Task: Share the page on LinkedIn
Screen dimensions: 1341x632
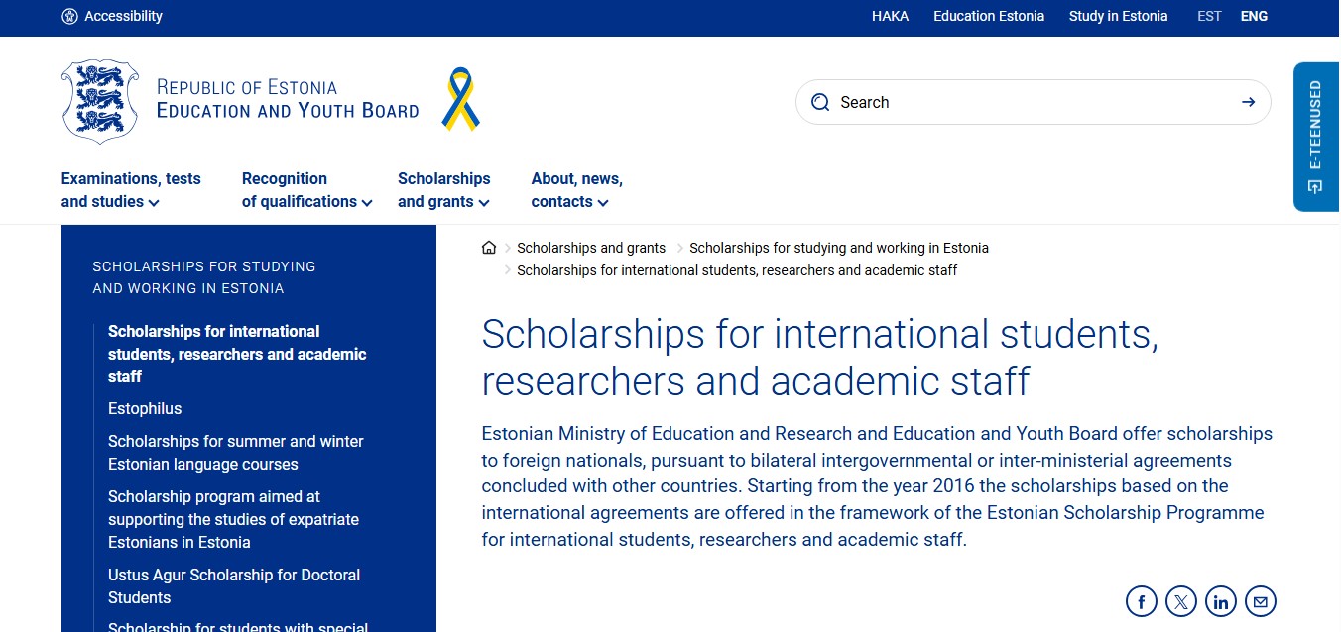Action: [1221, 601]
